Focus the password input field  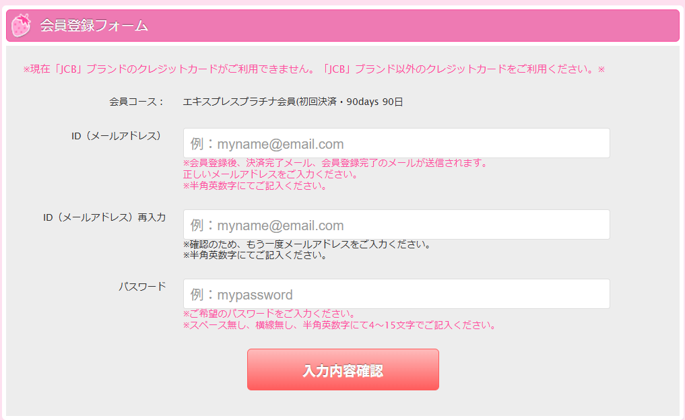(x=396, y=294)
